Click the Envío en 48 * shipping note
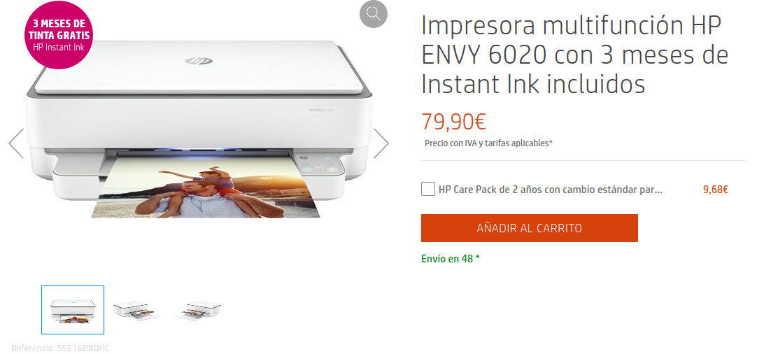Screen dimensions: 757x354 (x=450, y=259)
